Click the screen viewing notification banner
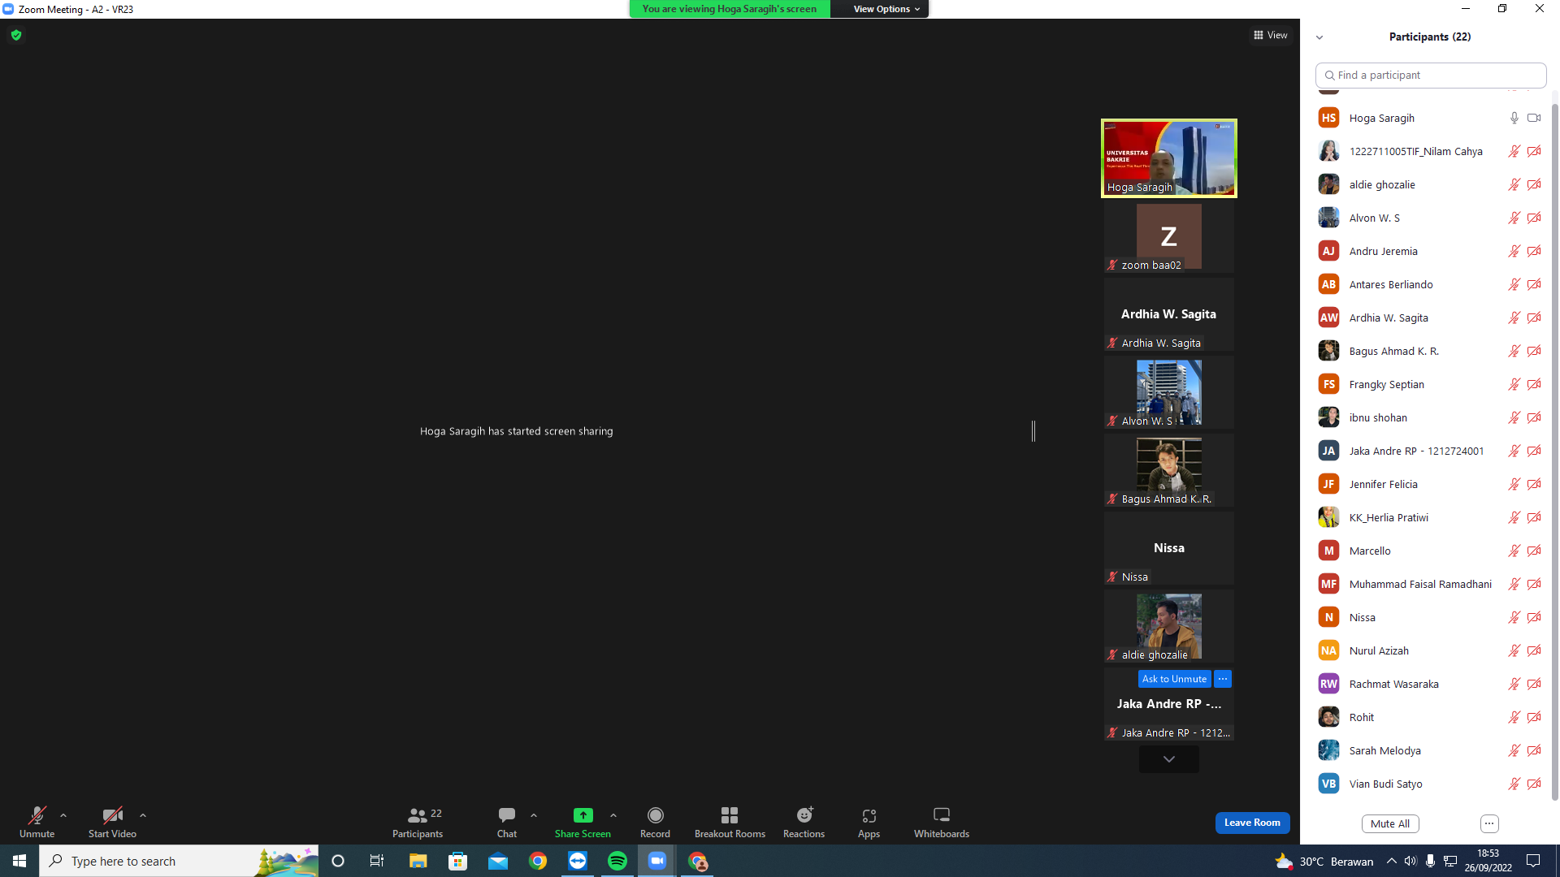Viewport: 1560px width, 877px height. coord(730,9)
